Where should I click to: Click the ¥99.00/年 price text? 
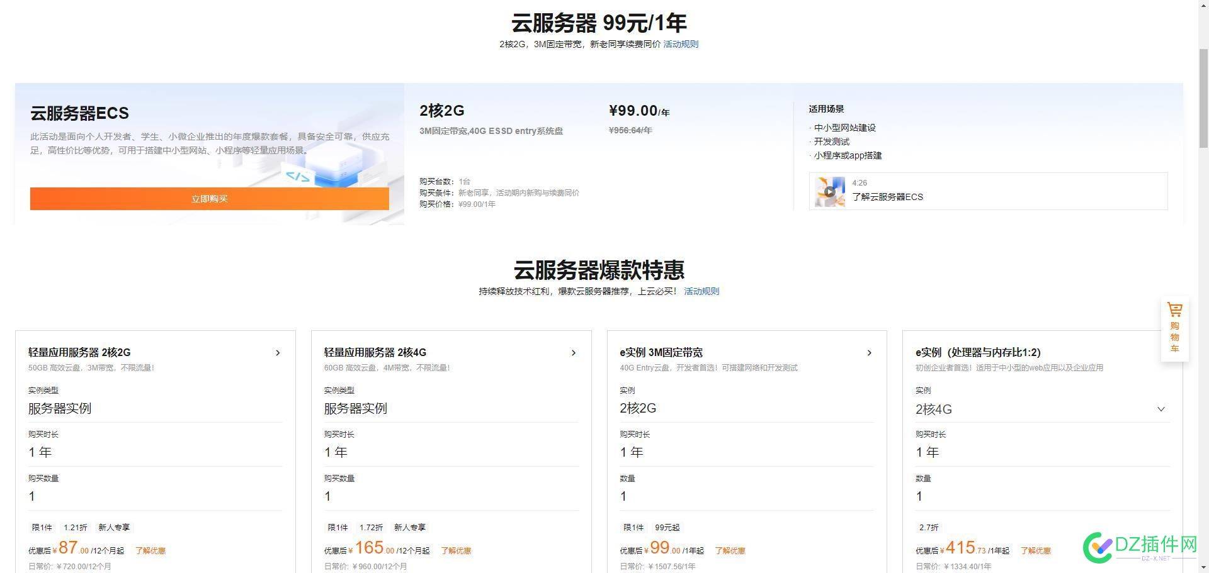click(639, 111)
